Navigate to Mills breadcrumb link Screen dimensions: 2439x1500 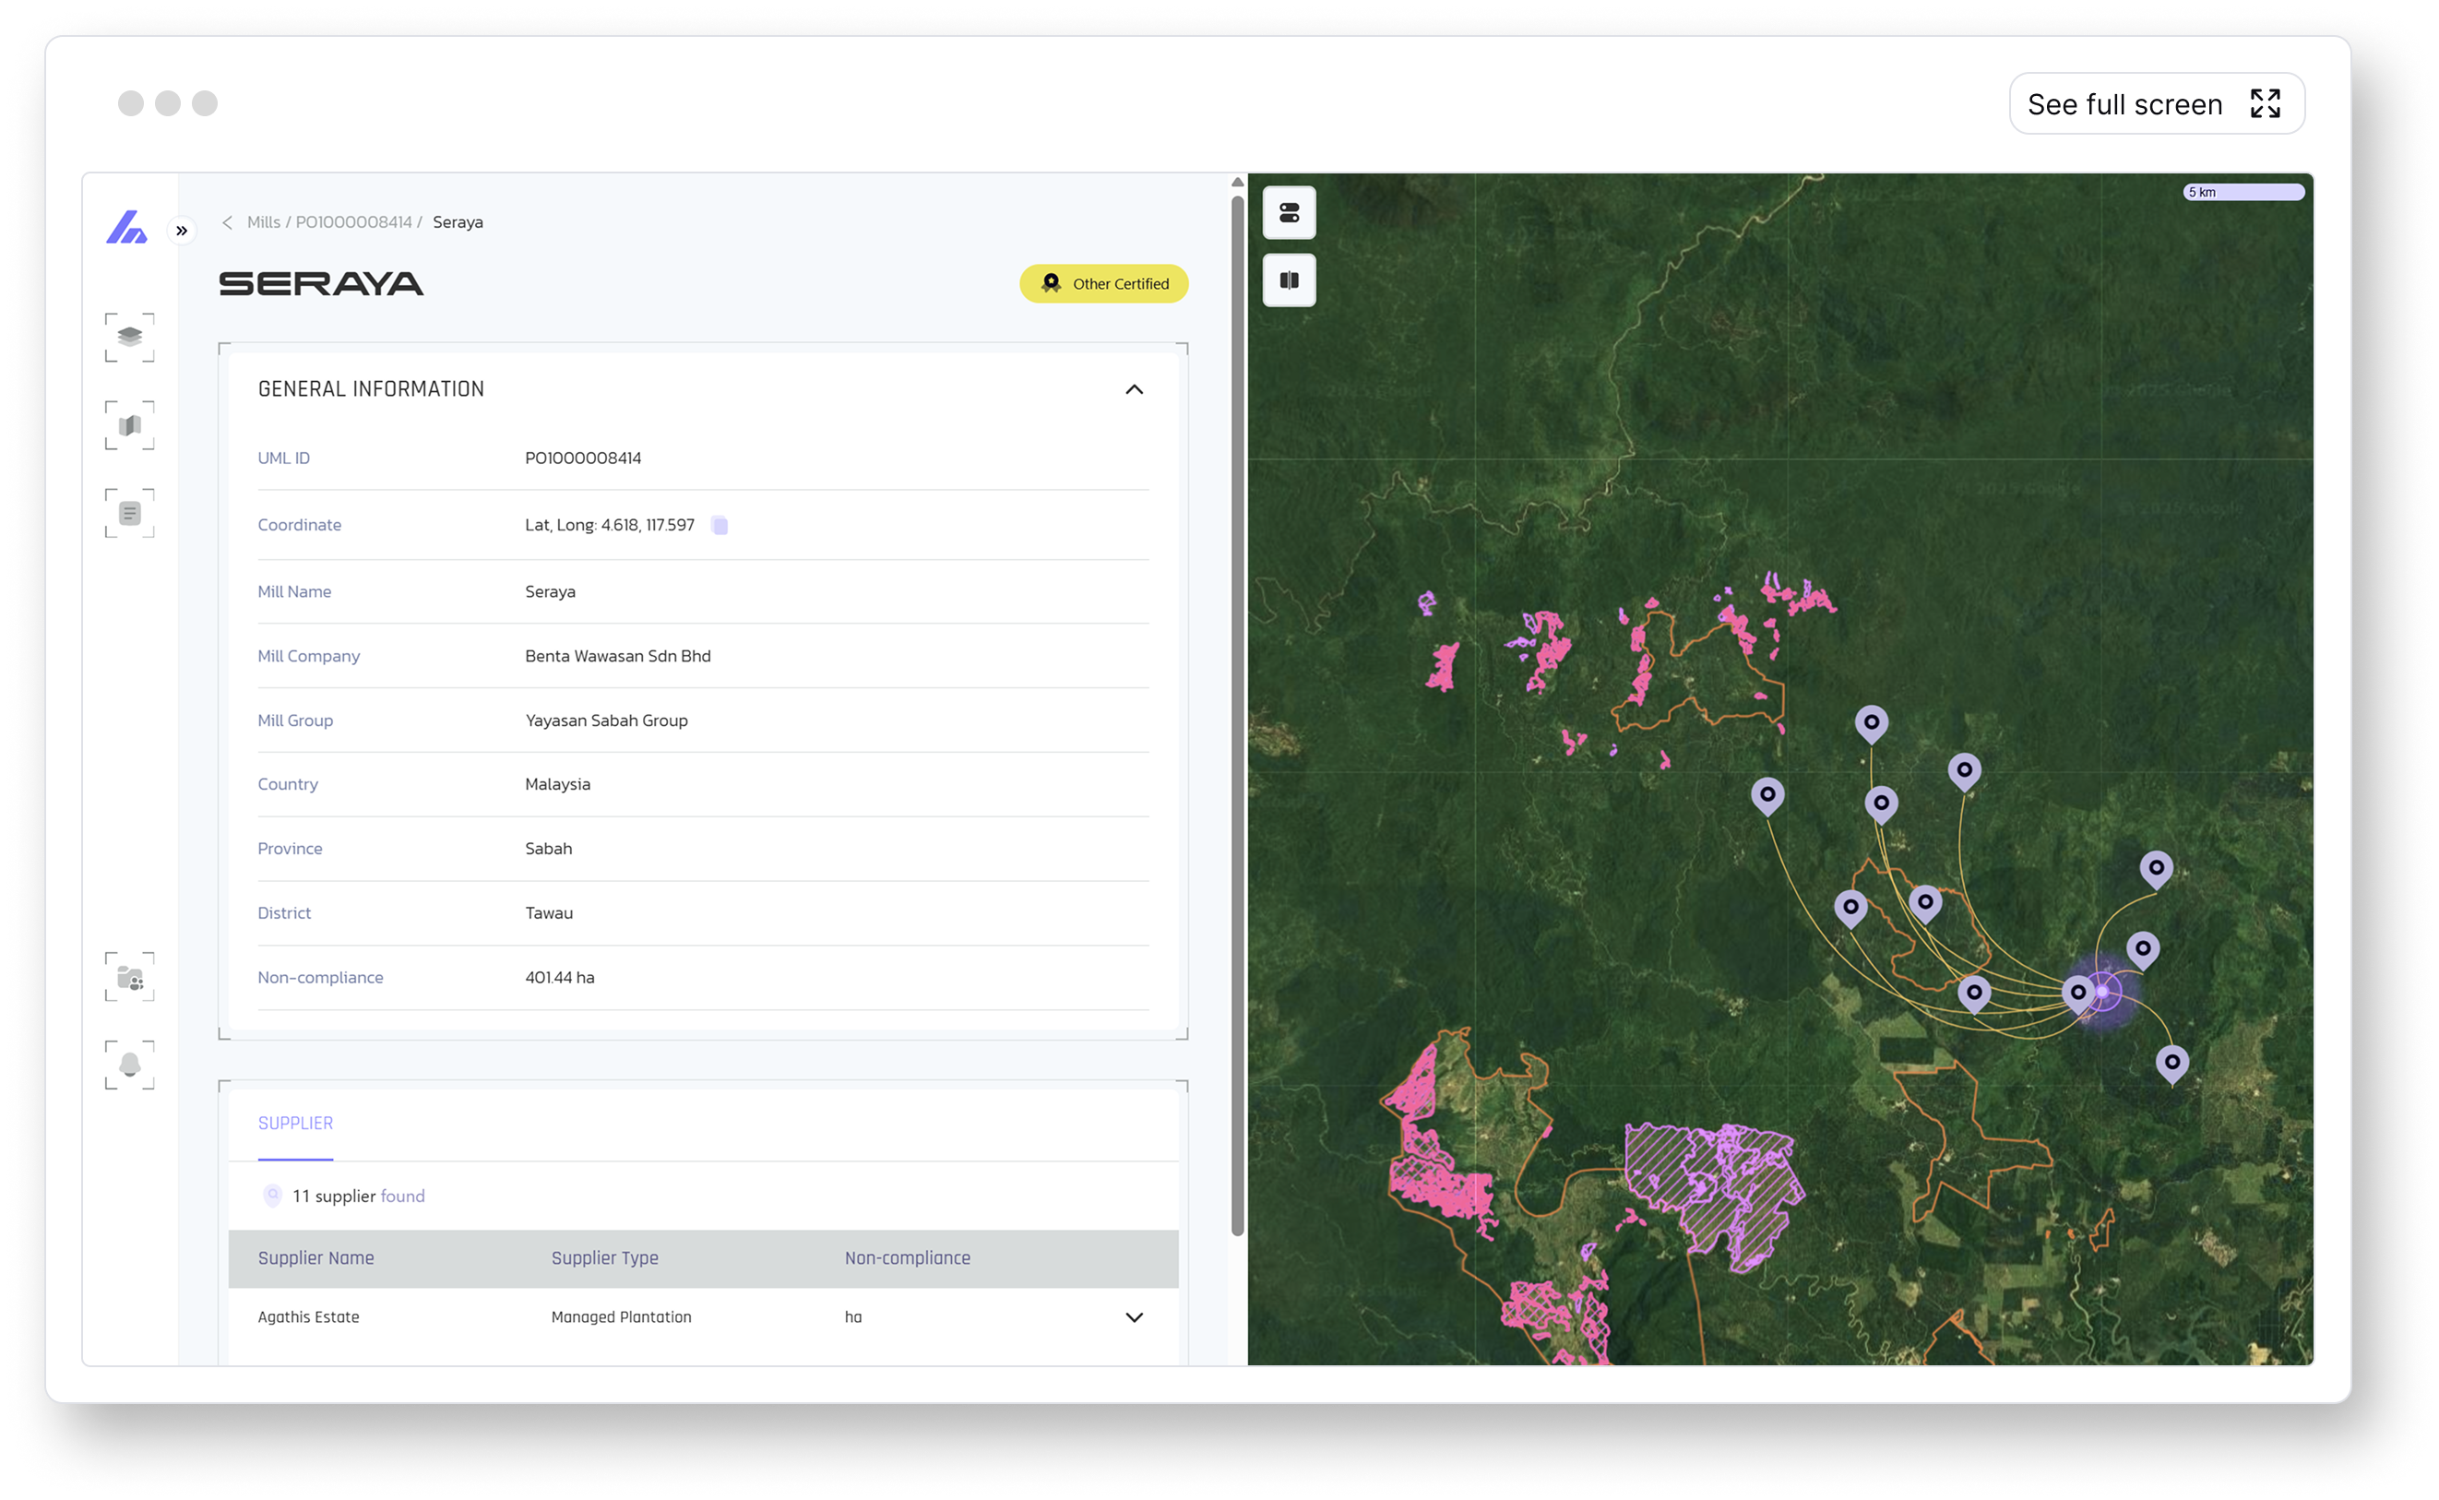pyautogui.click(x=264, y=222)
